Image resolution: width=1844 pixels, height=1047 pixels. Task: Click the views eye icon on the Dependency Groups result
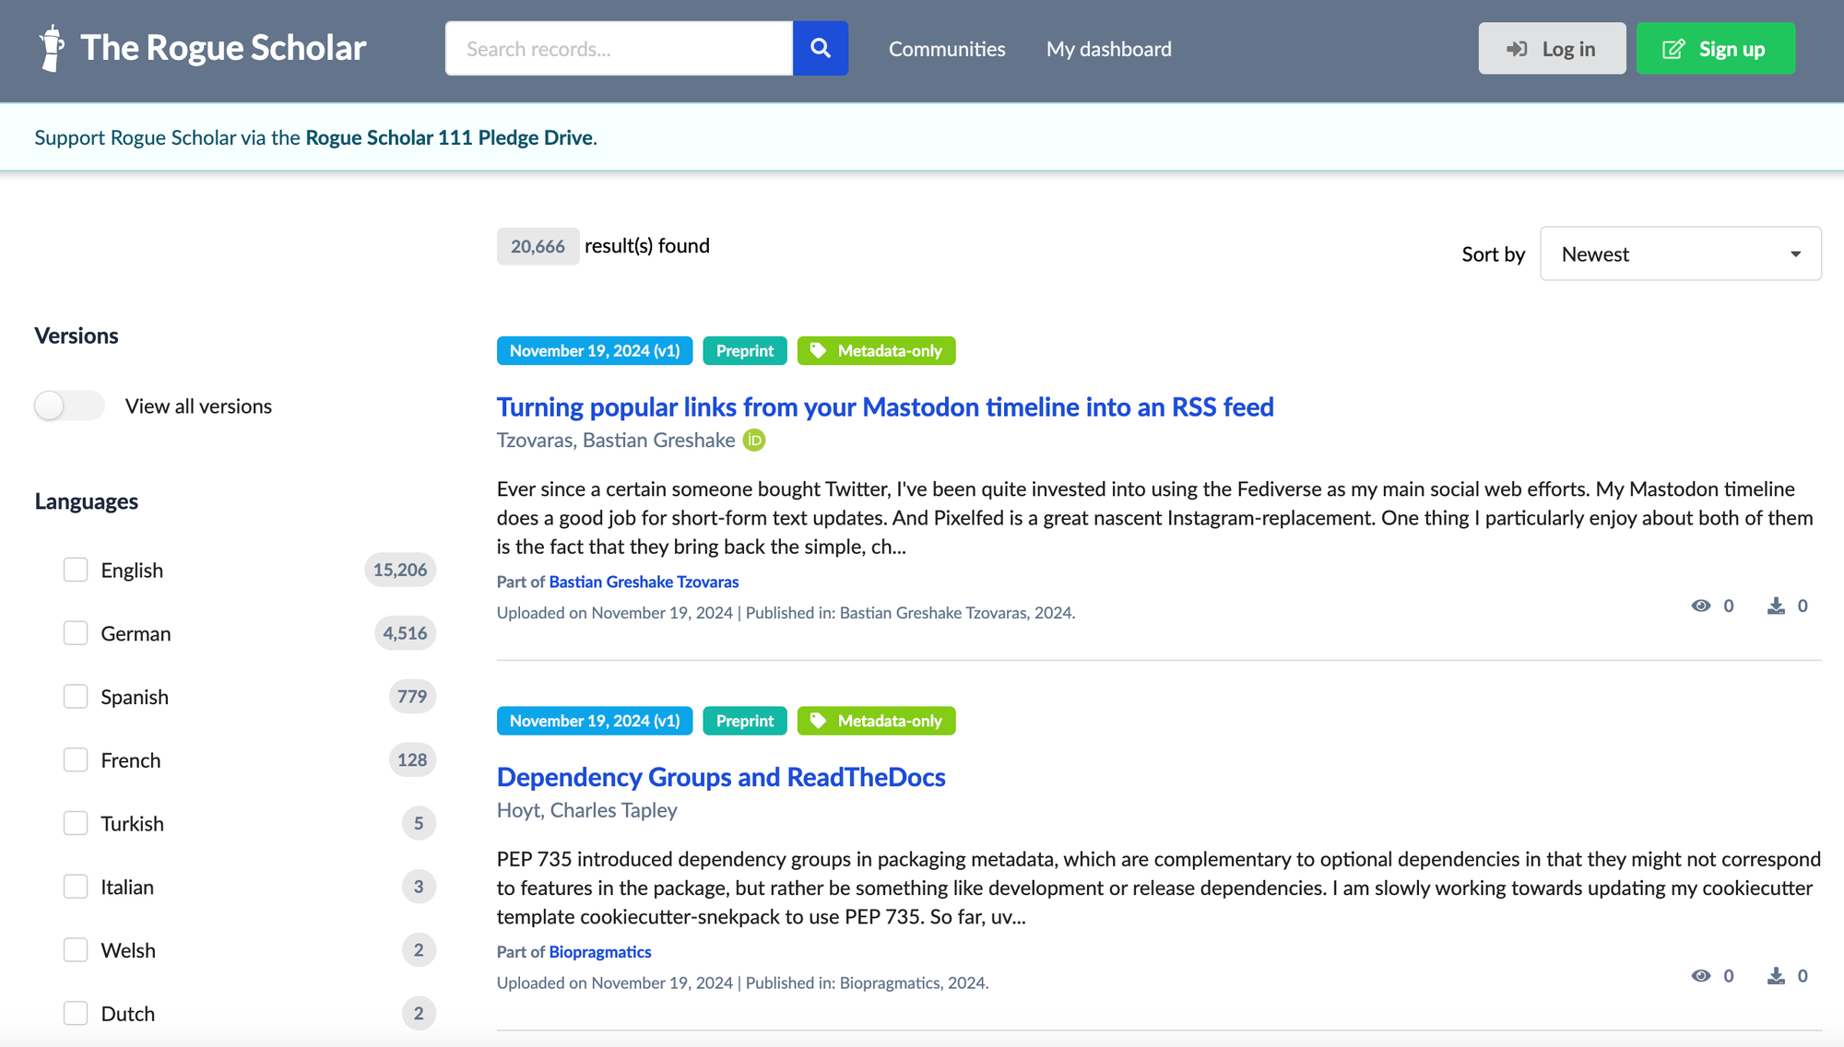[x=1701, y=976]
